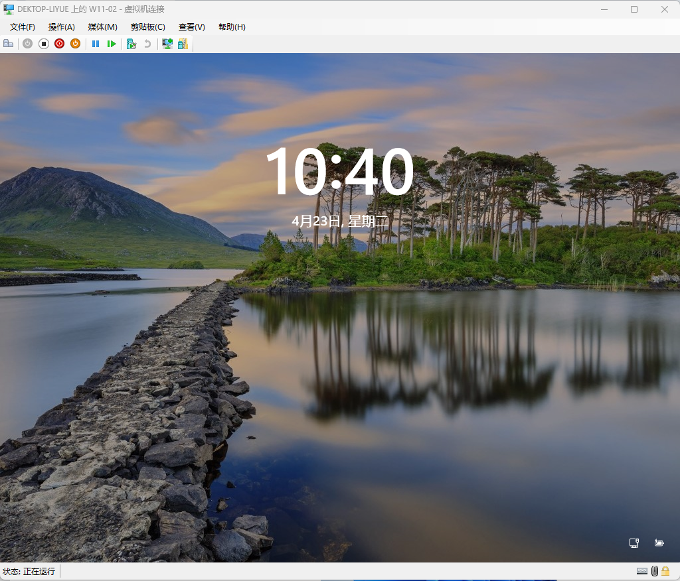Pause the virtual machine
This screenshot has width=680, height=581.
click(96, 44)
